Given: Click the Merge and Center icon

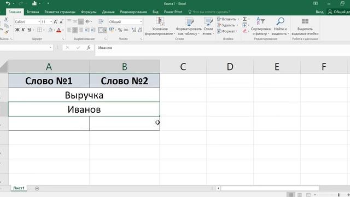Looking at the screenshot, I should (101, 30).
